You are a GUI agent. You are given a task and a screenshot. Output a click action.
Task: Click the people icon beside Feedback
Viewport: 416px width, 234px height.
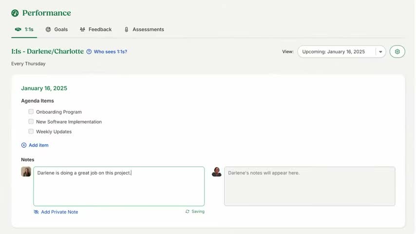pyautogui.click(x=82, y=29)
